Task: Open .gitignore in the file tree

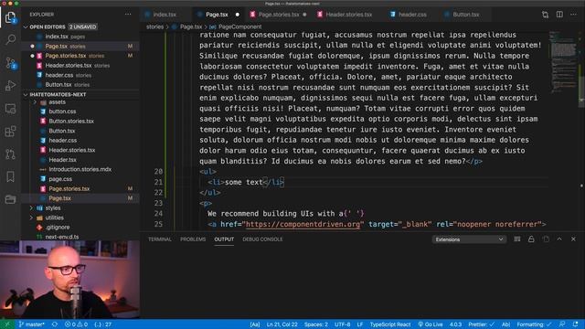Action: [x=58, y=228]
